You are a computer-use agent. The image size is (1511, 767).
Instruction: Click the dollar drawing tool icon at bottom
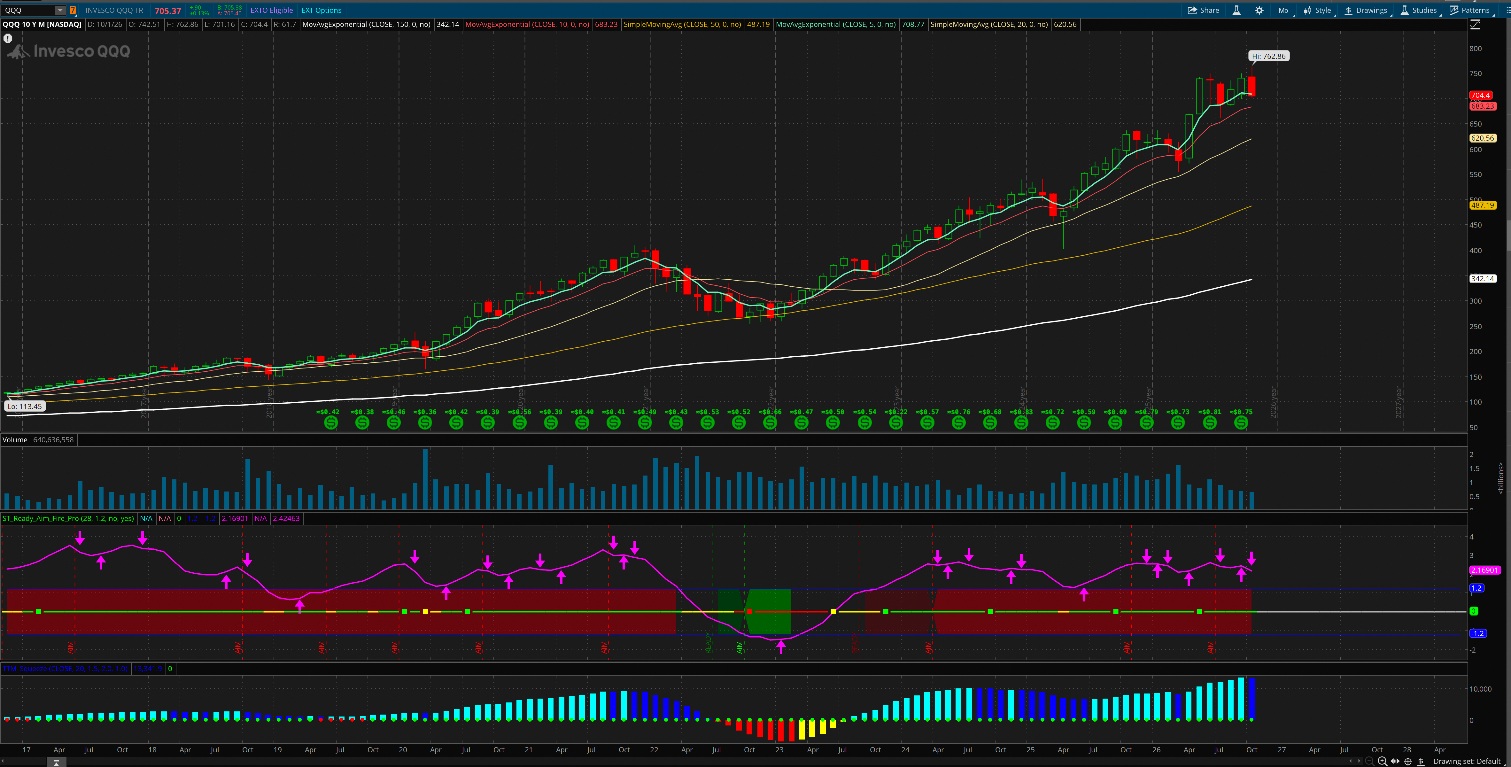coord(1421,761)
